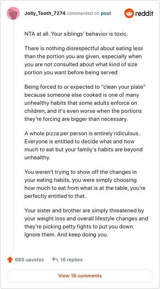Click paragraph starting "There is nothing disrespectful"

[x=84, y=61]
